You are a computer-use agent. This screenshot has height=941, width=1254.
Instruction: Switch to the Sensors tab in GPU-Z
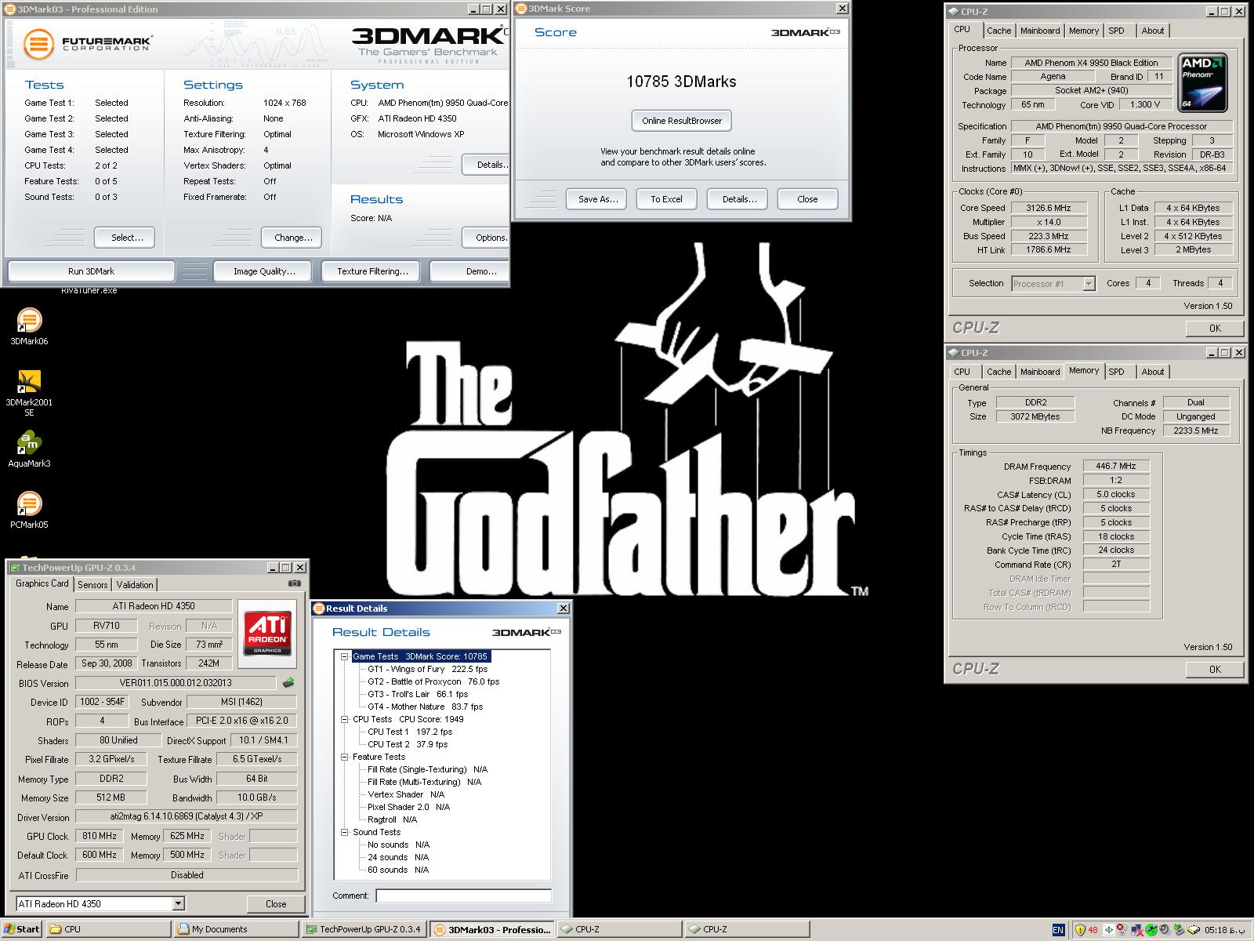[x=92, y=585]
